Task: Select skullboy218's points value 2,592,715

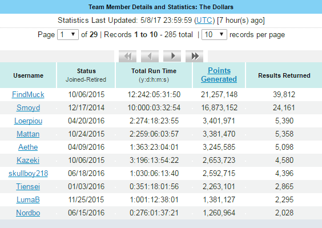Action: 219,174
